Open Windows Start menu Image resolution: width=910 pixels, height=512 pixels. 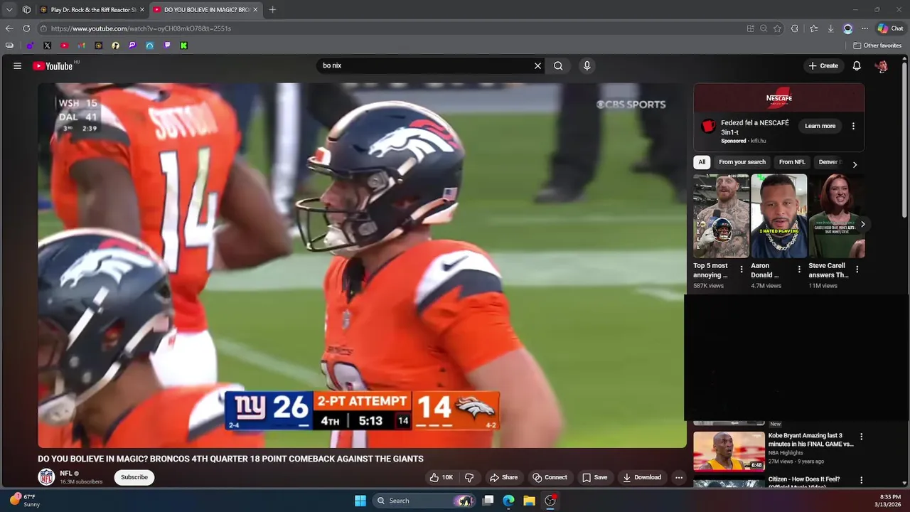click(360, 501)
